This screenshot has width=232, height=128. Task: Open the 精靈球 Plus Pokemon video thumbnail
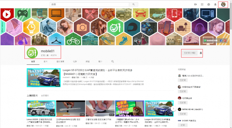(130, 108)
